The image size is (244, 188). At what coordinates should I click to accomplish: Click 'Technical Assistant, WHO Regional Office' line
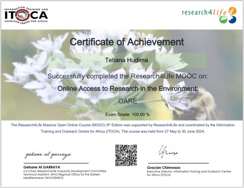(62, 174)
